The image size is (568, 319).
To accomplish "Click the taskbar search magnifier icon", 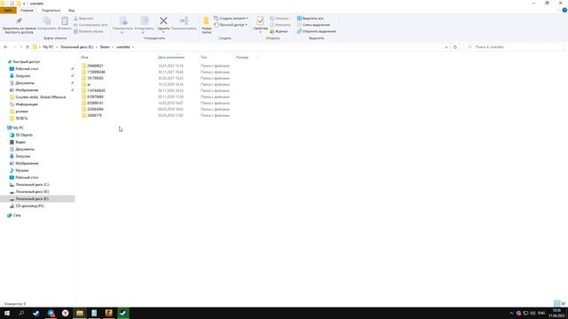I will click(21, 313).
